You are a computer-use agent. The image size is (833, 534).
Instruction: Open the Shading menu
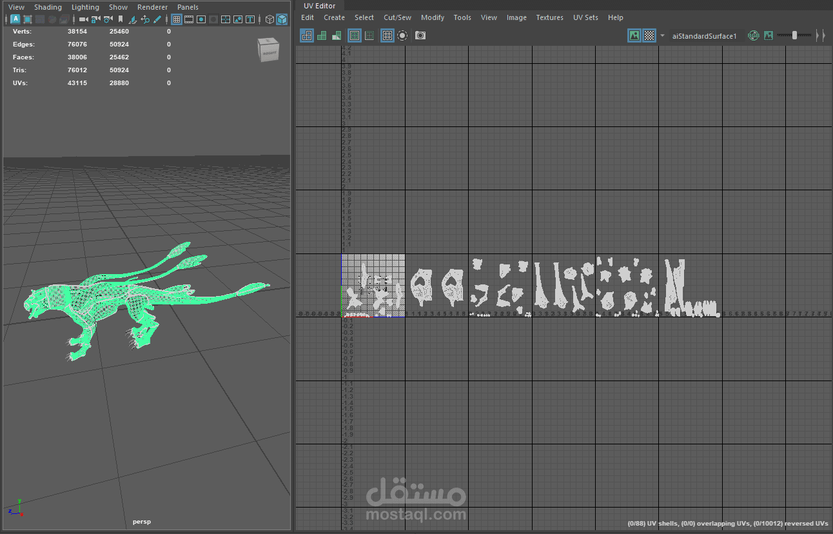coord(48,7)
